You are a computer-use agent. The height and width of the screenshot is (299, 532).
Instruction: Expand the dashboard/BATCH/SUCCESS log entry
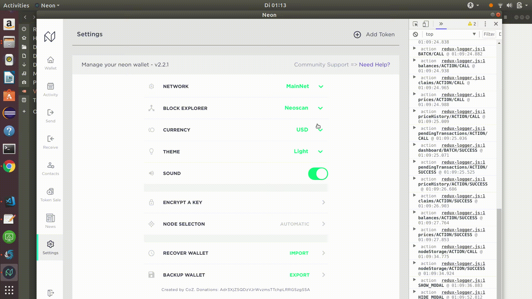coord(415,145)
